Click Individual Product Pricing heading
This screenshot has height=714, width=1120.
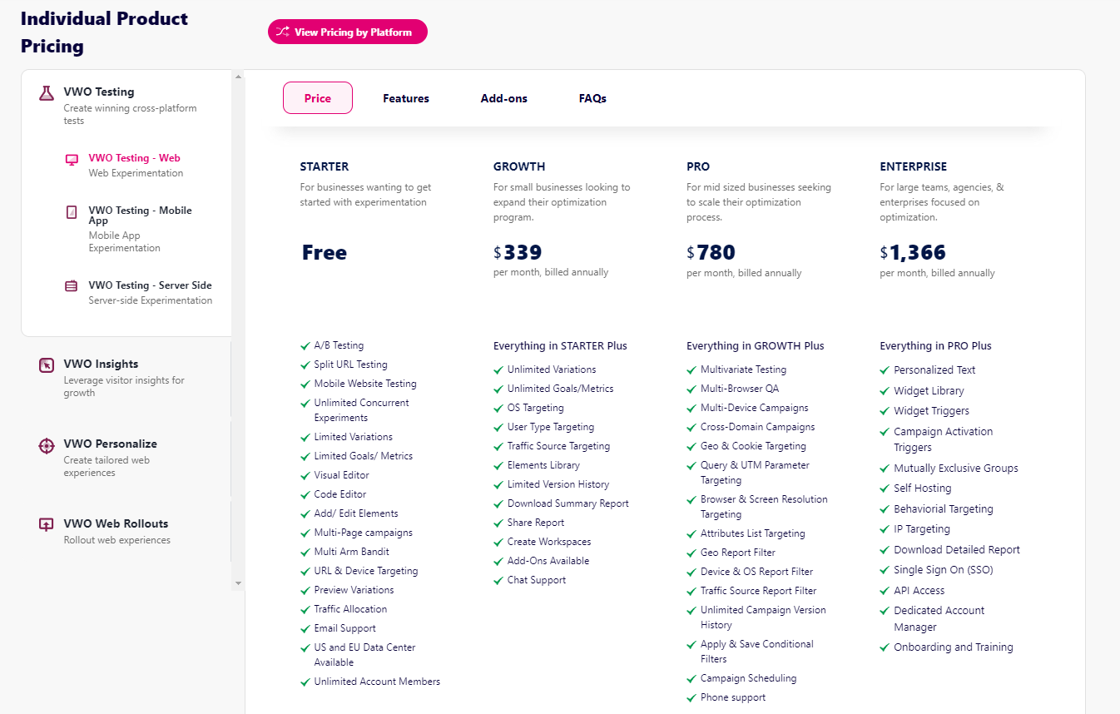pos(104,32)
